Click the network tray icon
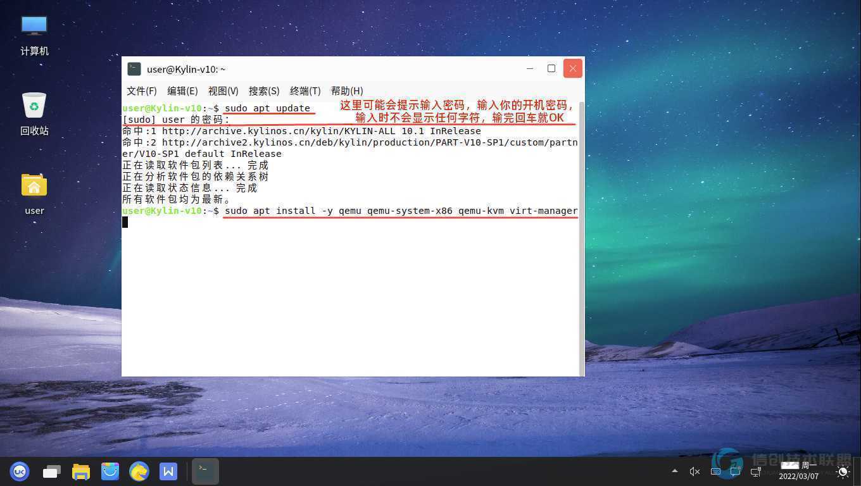 tap(755, 471)
